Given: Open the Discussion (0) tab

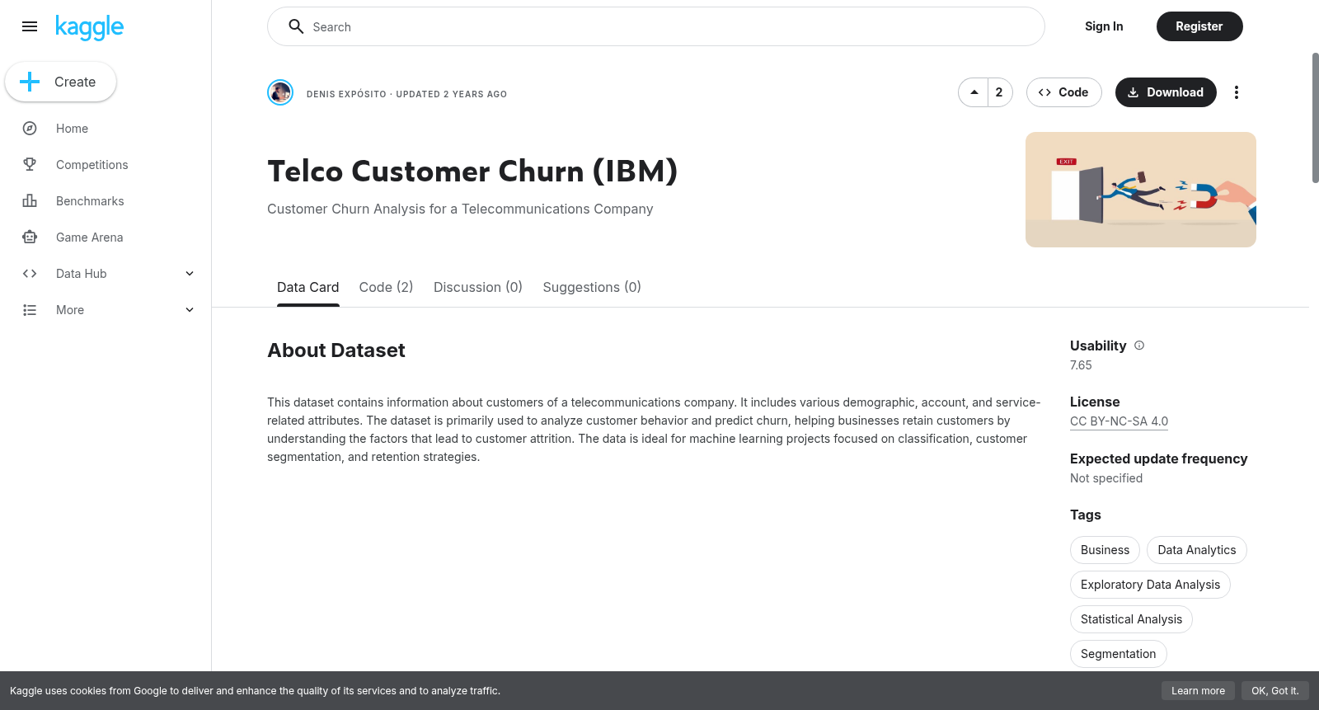Looking at the screenshot, I should point(478,287).
